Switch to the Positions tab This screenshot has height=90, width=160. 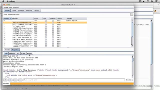tap(21, 10)
